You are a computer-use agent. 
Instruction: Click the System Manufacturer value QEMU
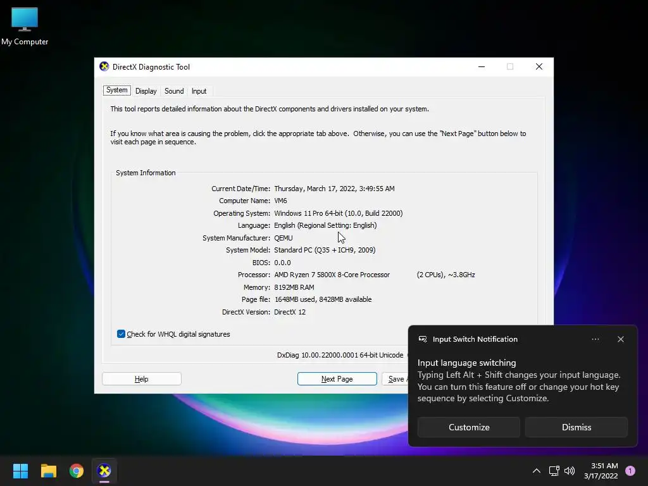(x=283, y=238)
